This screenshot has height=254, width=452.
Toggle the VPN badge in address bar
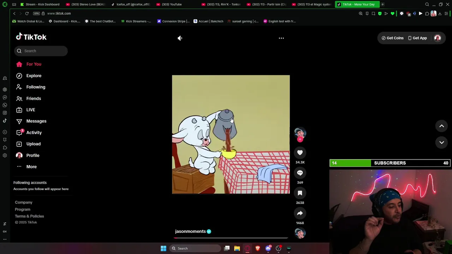click(x=36, y=13)
